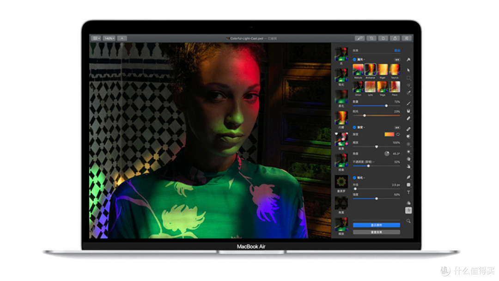Select the kaleidoscope mandala effect thumbnail
Image resolution: width=499 pixels, height=281 pixels.
point(341,182)
